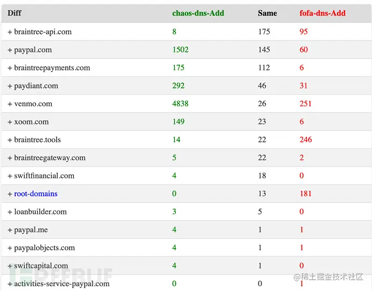Click fofa value 181 for root-domains

click(306, 194)
